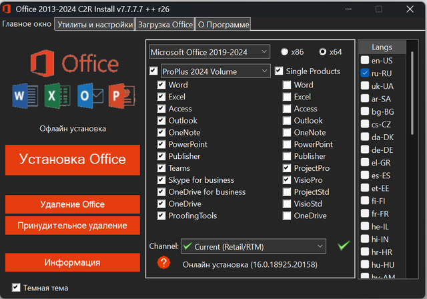Uncheck OneDrive in the ProPlus suite list
The width and height of the screenshot is (427, 299).
(x=161, y=204)
